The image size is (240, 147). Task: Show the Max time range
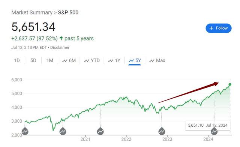(x=157, y=61)
